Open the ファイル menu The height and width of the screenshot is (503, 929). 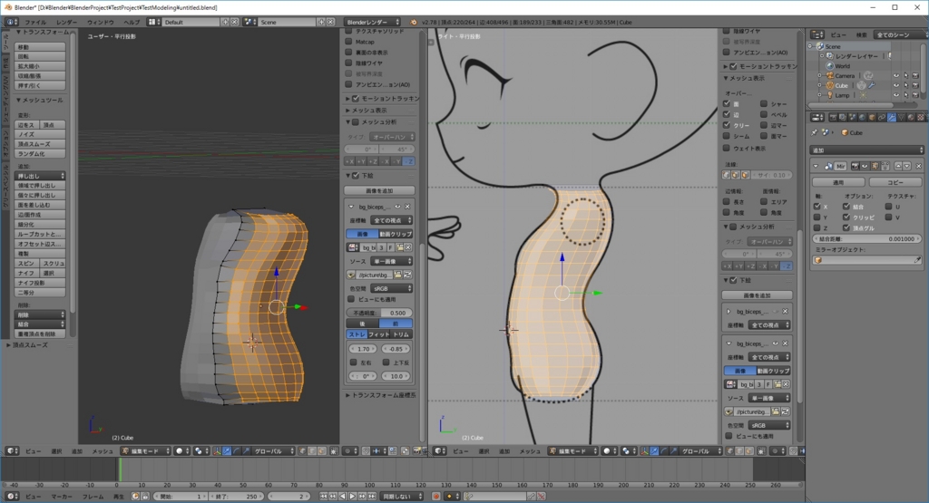pyautogui.click(x=35, y=22)
